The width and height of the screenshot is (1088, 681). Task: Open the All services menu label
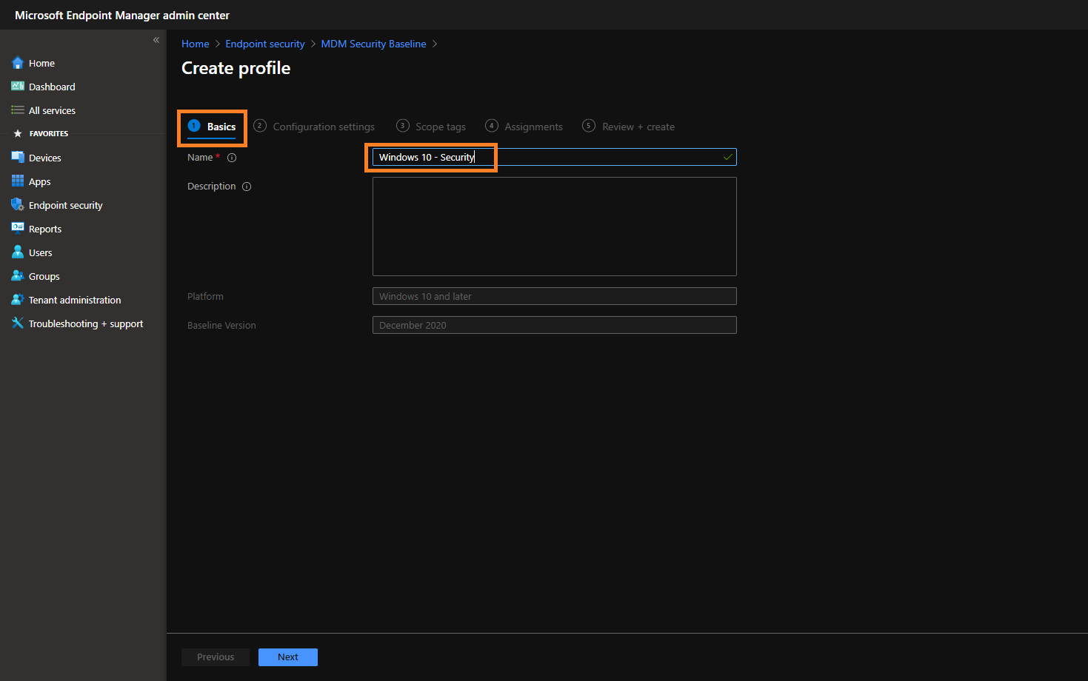tap(52, 110)
